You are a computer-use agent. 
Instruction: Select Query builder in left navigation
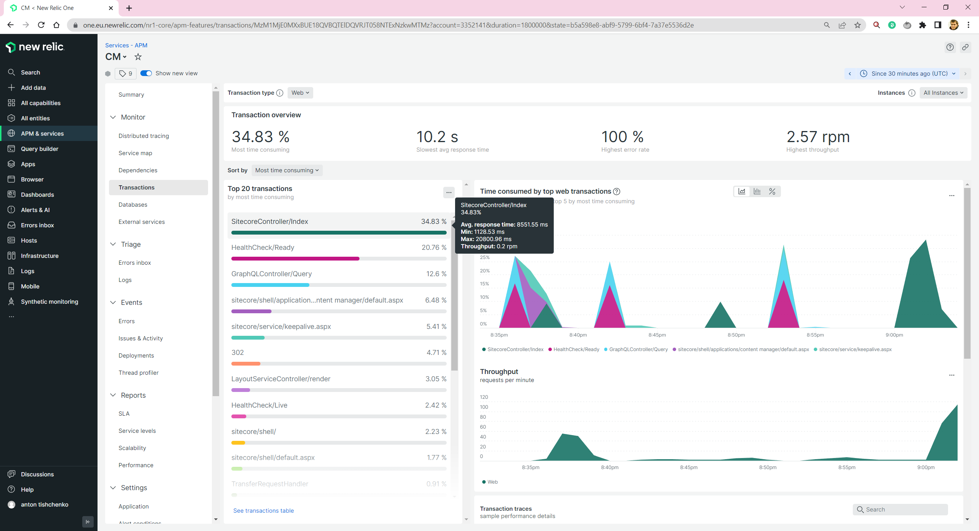39,149
